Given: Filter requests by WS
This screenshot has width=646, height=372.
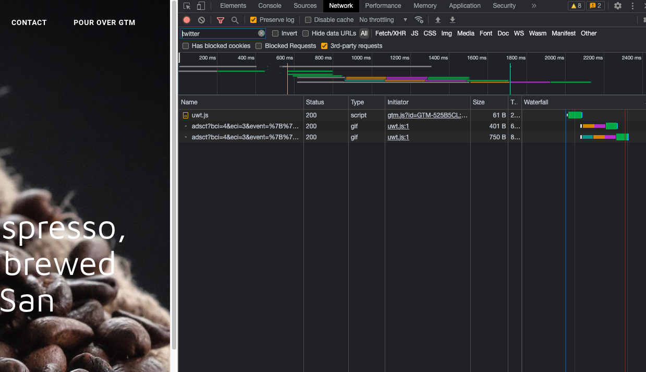Looking at the screenshot, I should [x=519, y=33].
